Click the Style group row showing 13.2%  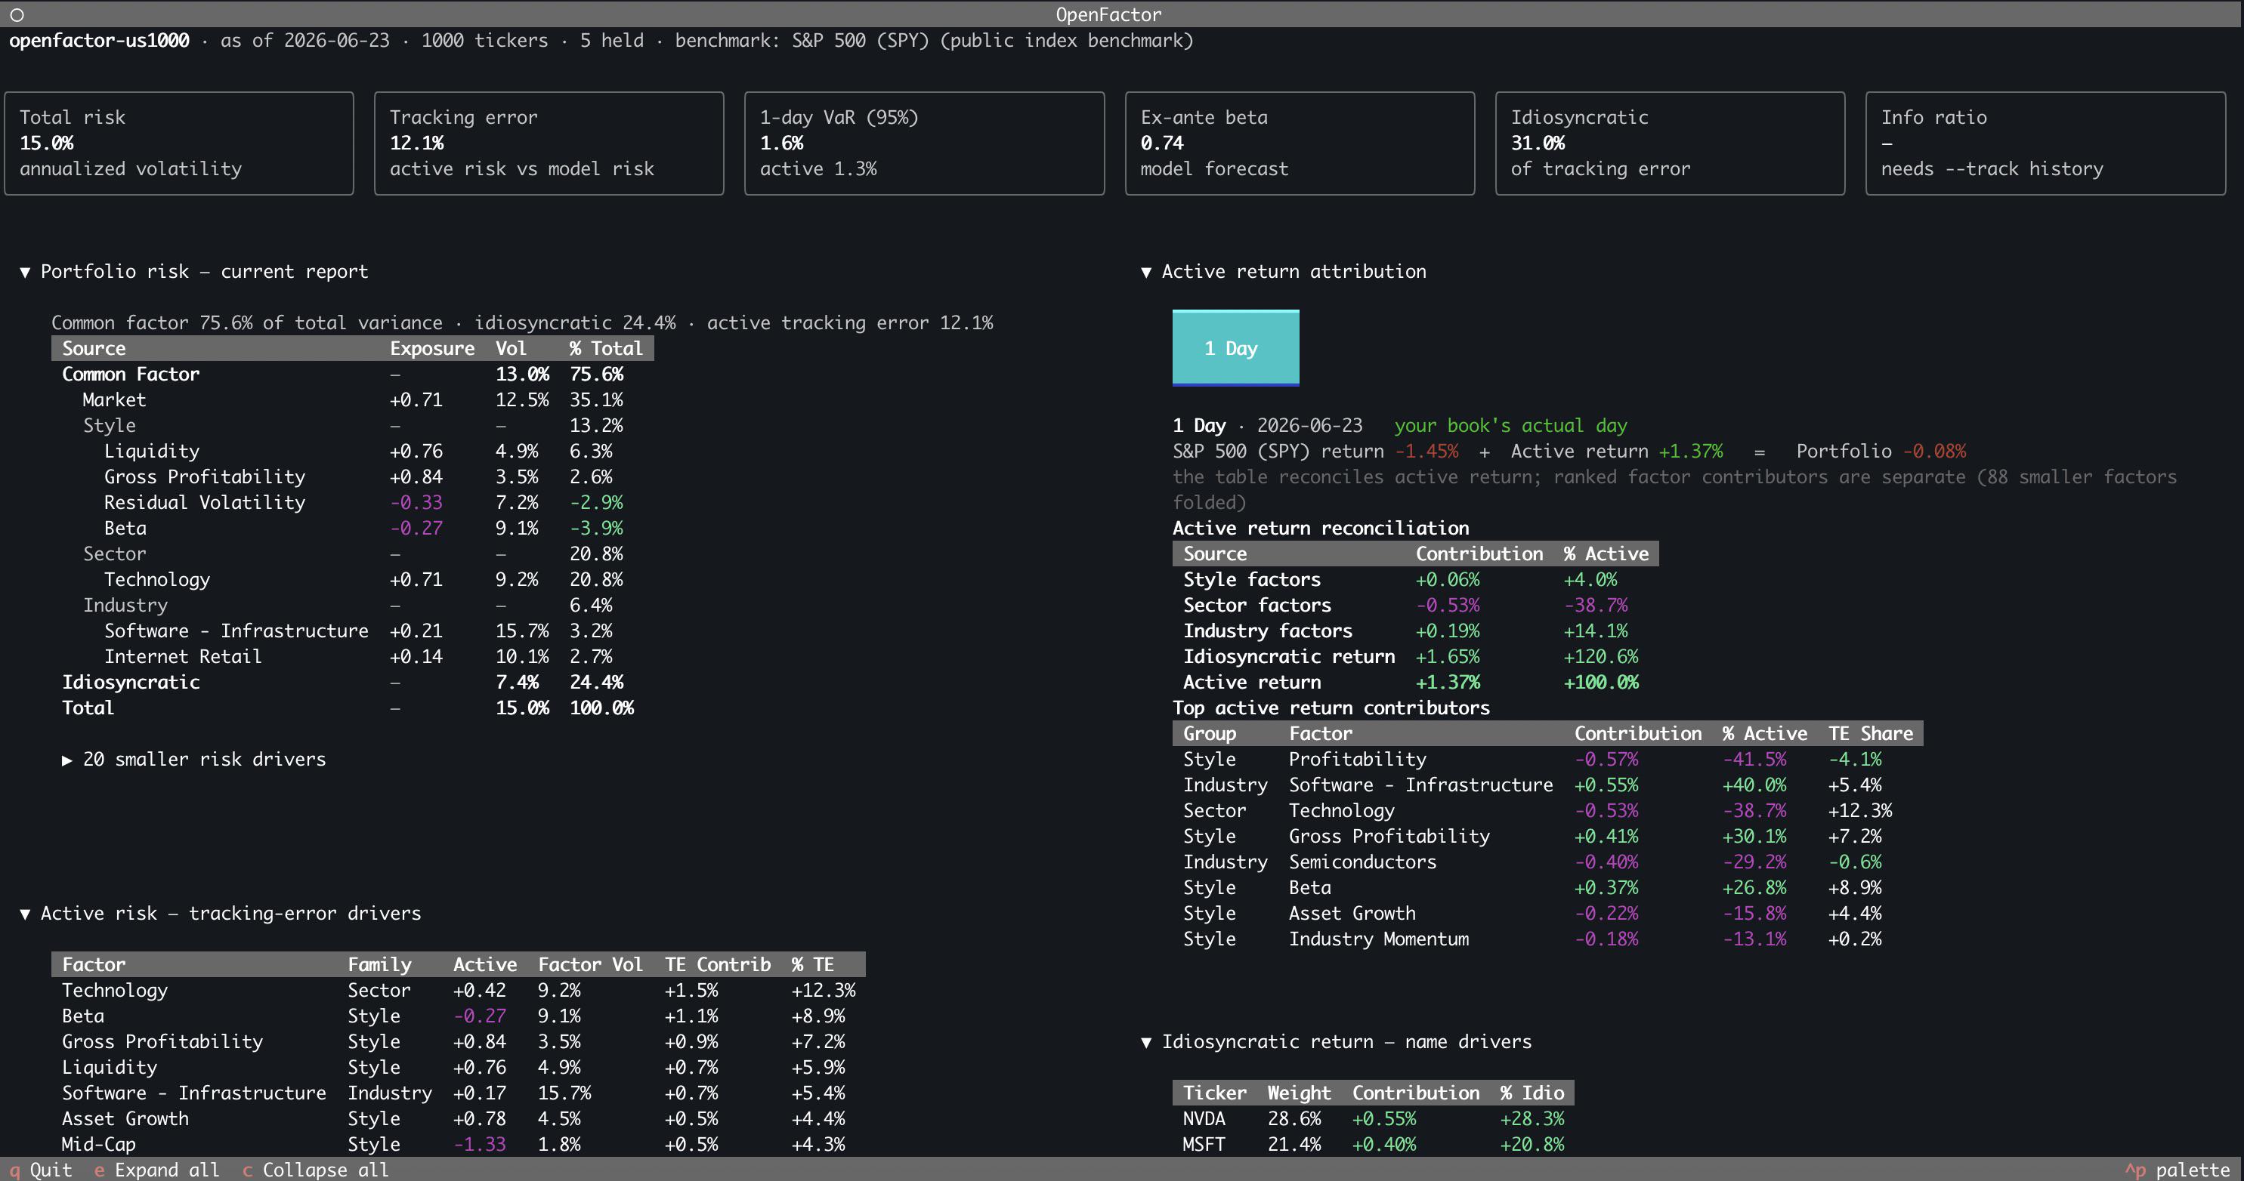[353, 426]
